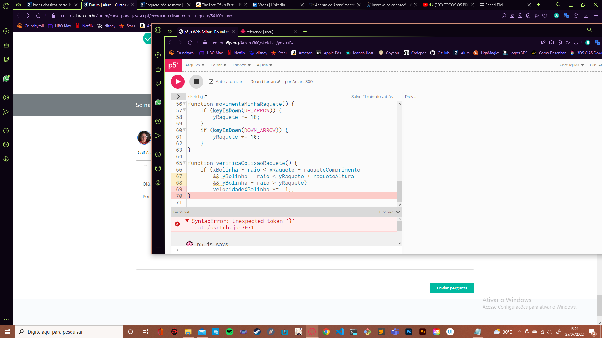Toggle Auto-atualizar checkbox in editor
The image size is (602, 338).
(x=211, y=81)
